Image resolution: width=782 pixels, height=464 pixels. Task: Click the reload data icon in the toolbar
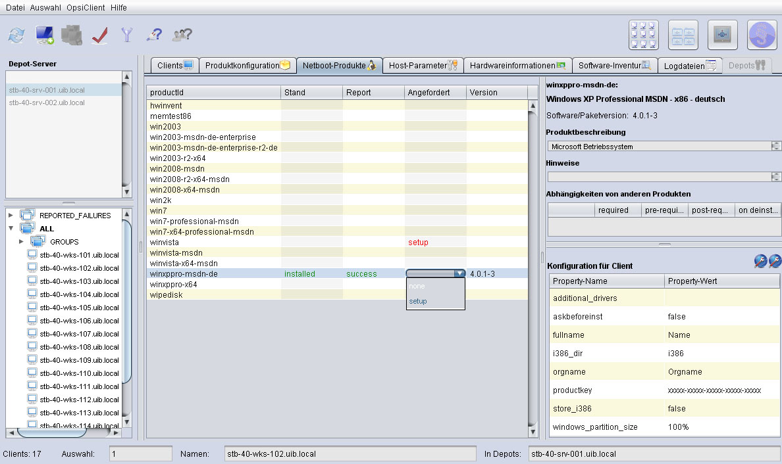(16, 35)
